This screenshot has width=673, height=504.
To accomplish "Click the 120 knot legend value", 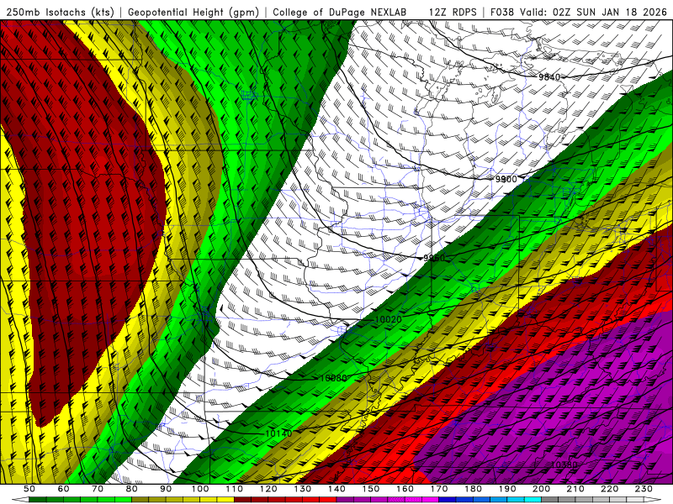I will click(268, 489).
